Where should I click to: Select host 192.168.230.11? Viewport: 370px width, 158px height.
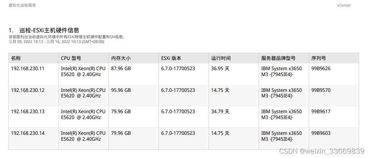point(28,69)
